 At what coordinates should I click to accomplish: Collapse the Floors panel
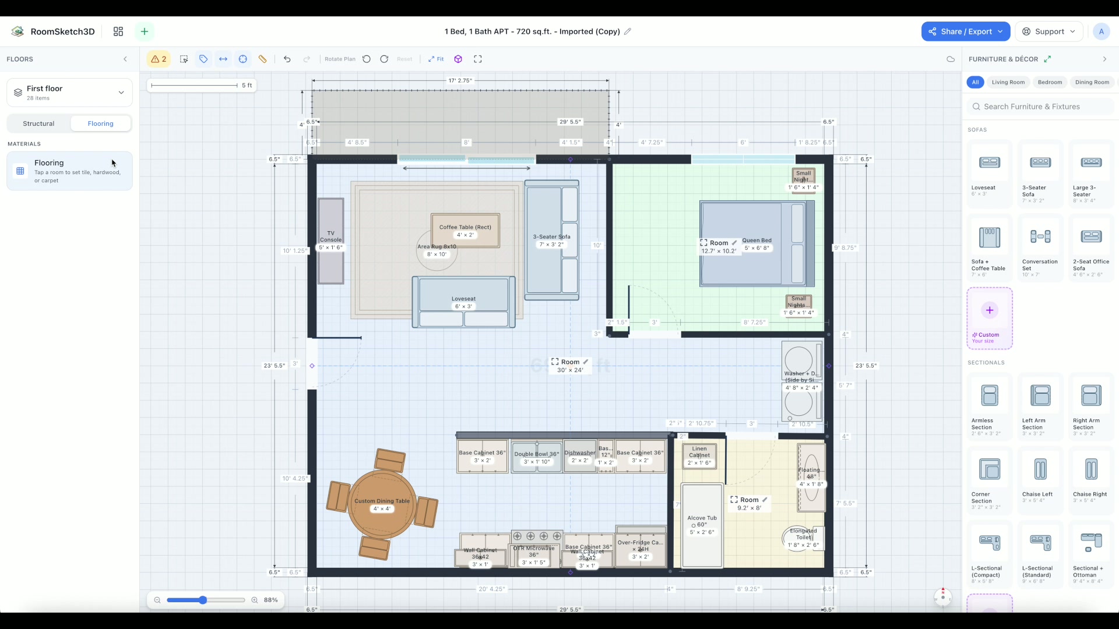coord(125,59)
